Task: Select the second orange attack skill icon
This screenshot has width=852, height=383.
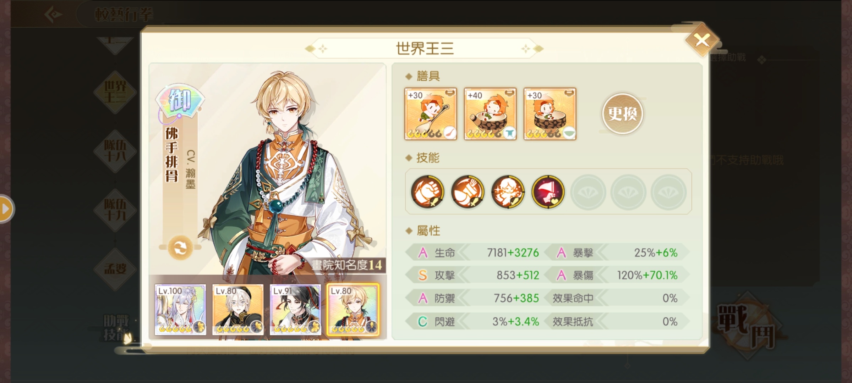Action: 468,191
